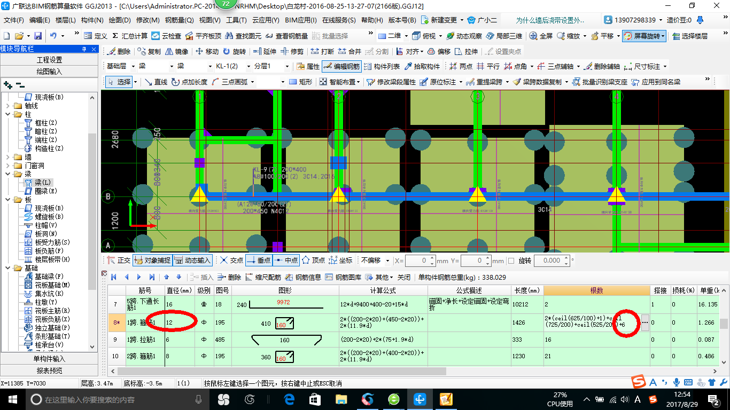Select the 旋转 rotate tool in edit toolbar

click(234, 51)
